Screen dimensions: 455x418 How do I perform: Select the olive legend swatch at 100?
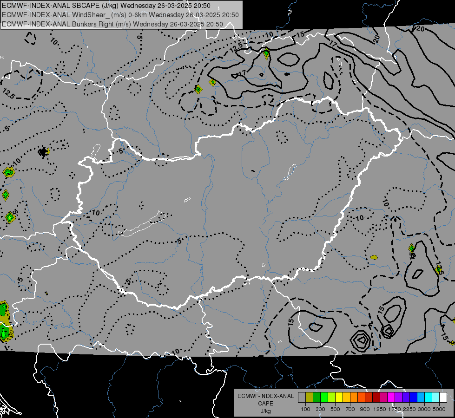tap(310, 397)
